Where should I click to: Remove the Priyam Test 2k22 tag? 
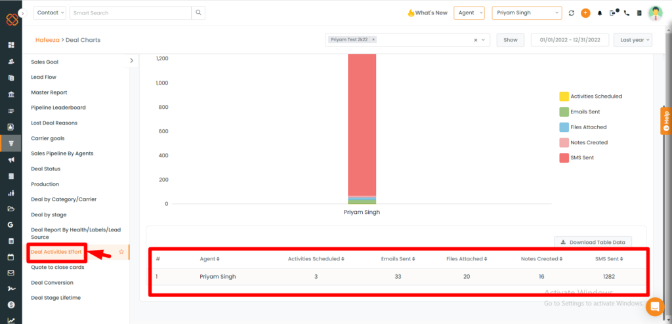click(373, 39)
